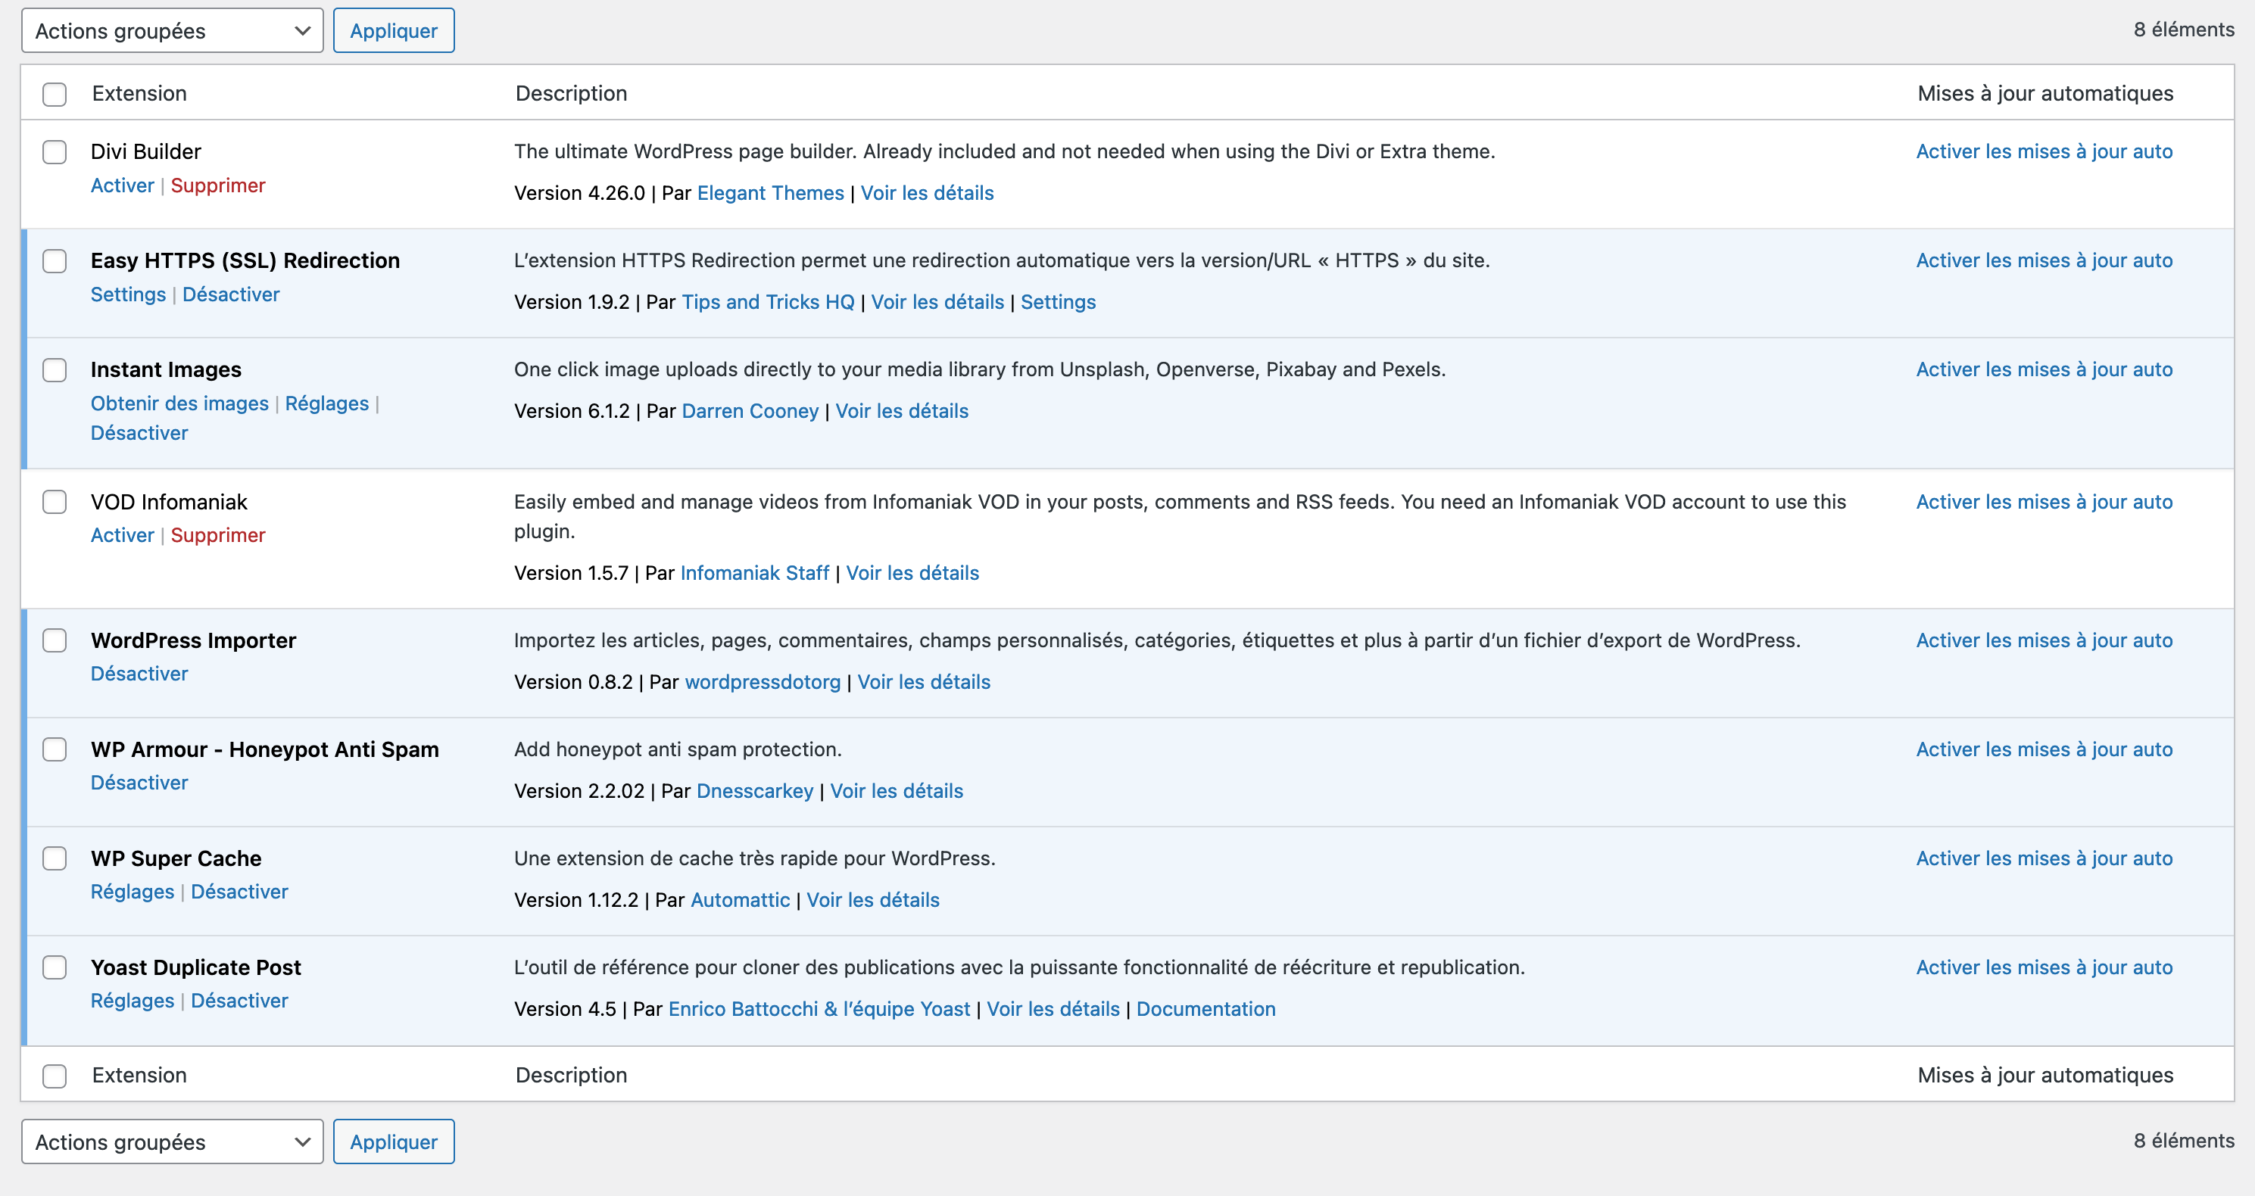
Task: Open Settings link in Easy HTTPS description
Action: pos(1059,302)
